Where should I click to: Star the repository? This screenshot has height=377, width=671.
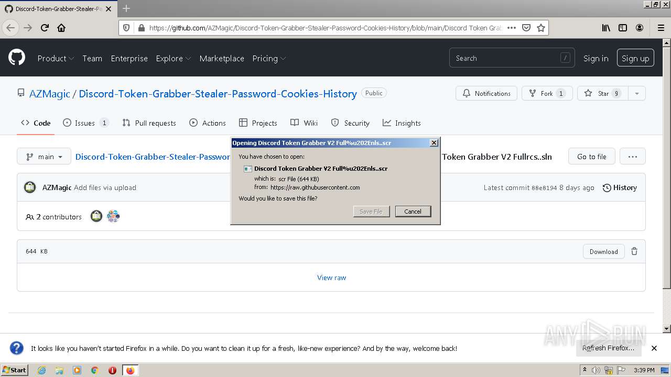pos(603,93)
